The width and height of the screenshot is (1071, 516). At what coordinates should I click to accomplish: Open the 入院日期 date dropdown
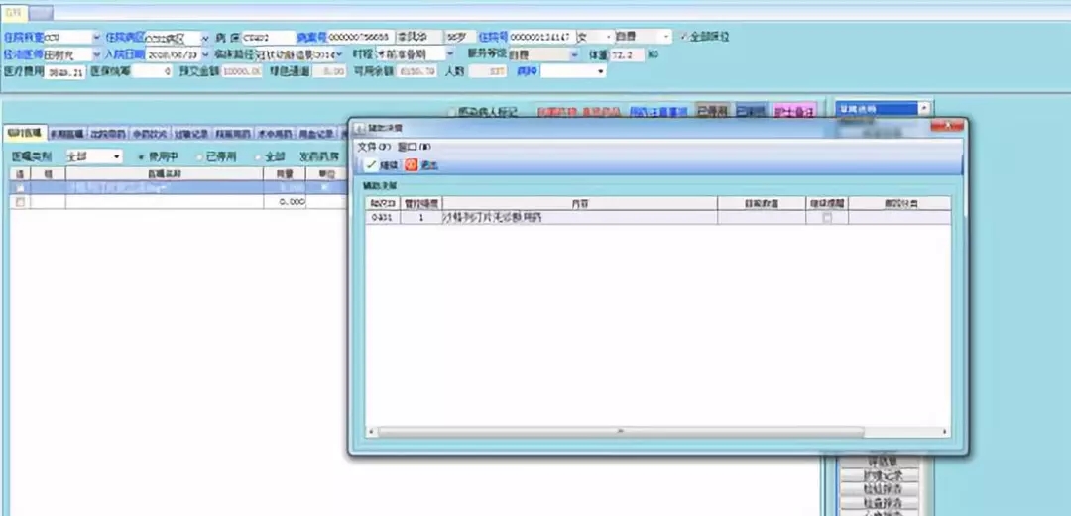point(205,54)
